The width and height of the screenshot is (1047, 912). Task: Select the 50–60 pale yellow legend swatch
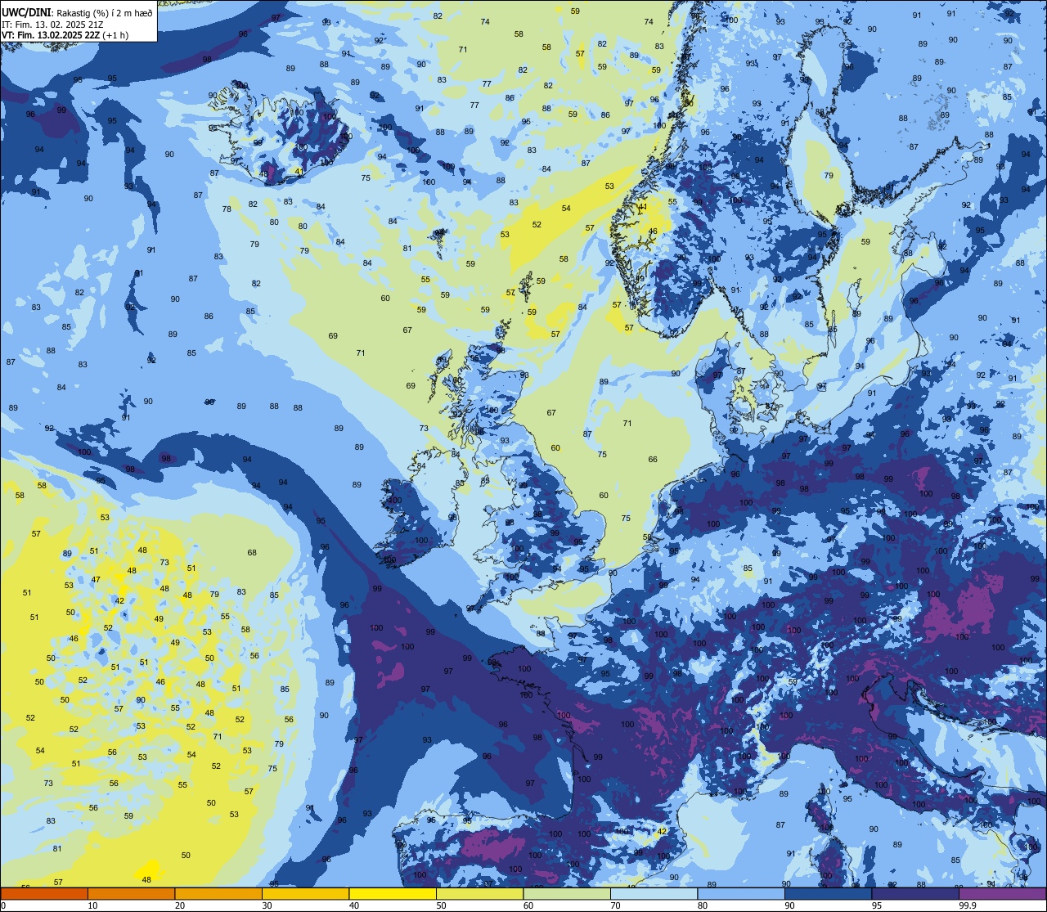479,893
